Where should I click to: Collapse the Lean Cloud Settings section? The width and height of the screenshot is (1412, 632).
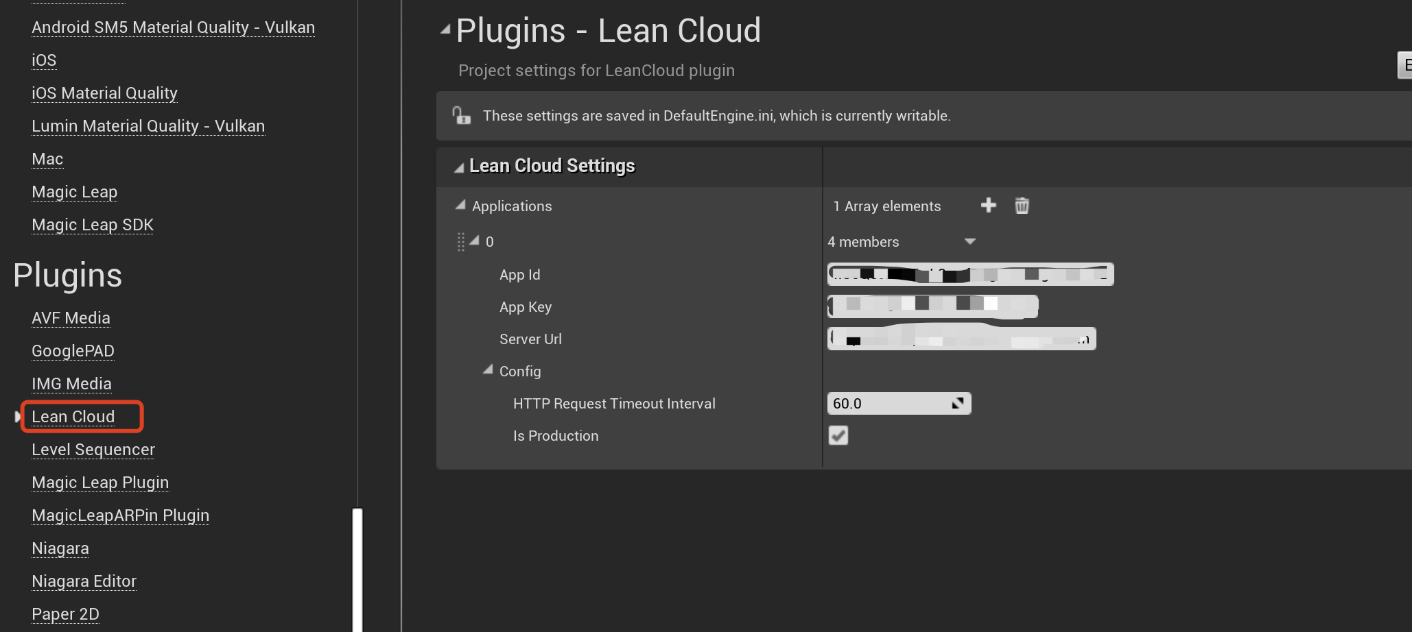(x=459, y=167)
